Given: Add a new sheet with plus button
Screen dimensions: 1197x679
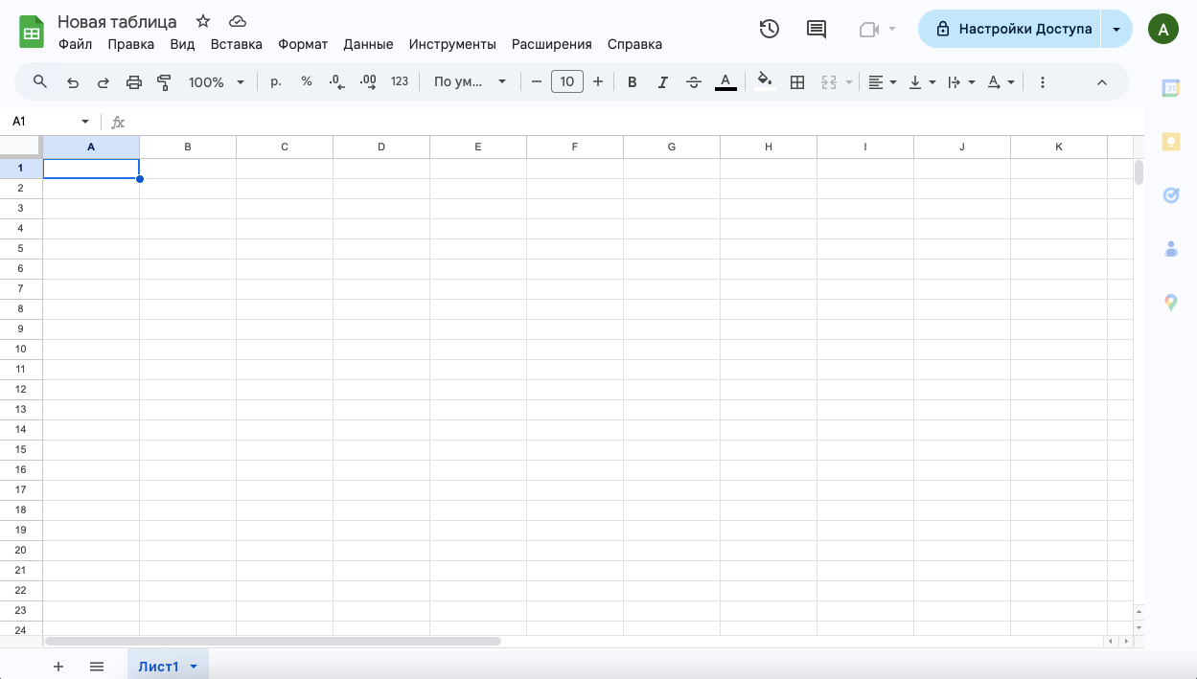Looking at the screenshot, I should pyautogui.click(x=58, y=667).
